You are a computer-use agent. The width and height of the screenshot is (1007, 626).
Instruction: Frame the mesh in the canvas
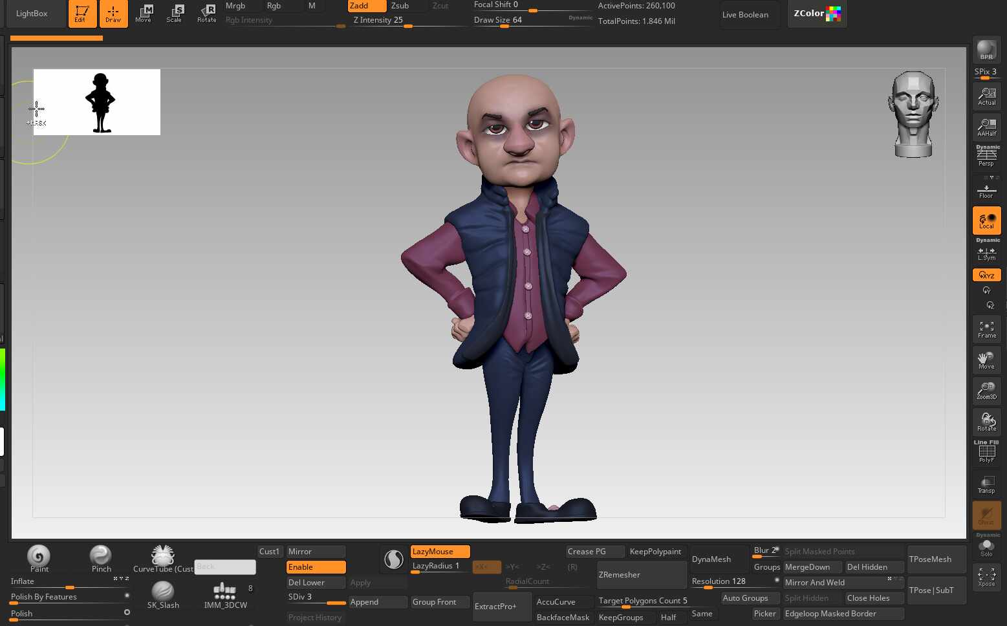[987, 329]
